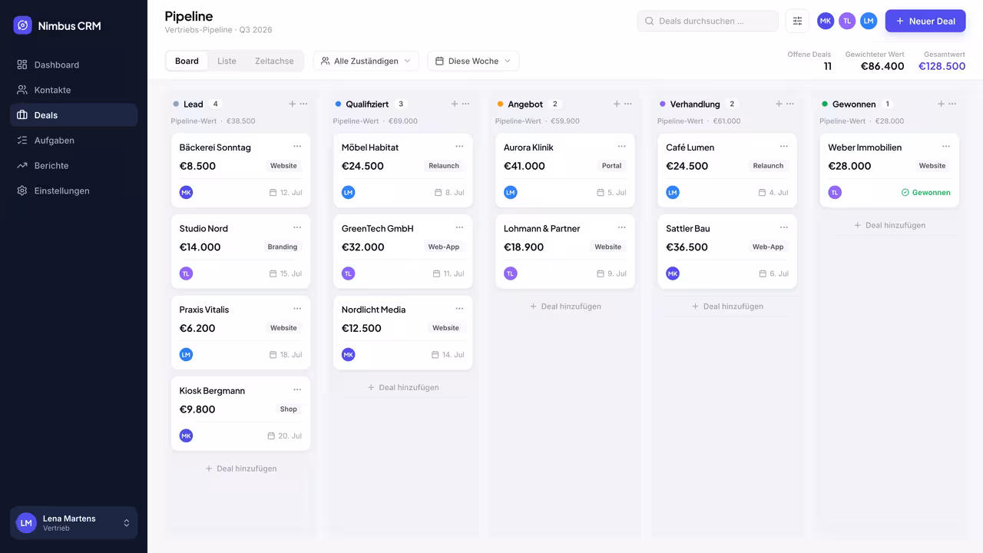Screen dimensions: 983x553
Task: Go to Kontakte in the sidebar
Action: 74,90
